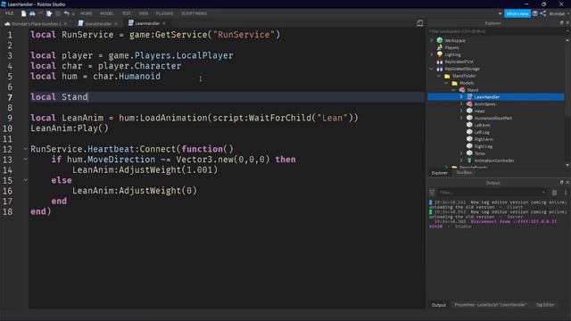Collapse the StandFolder node
Viewport: 571px width, 321px height.
439,76
